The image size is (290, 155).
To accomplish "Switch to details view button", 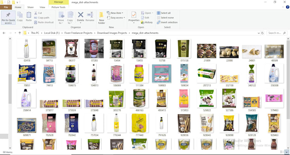I will coord(282,152).
